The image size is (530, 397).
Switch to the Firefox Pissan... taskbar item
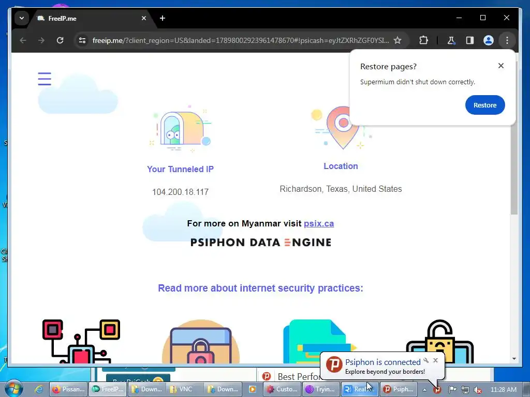click(69, 389)
